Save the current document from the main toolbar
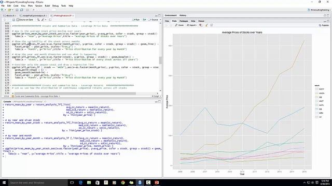Viewport: 332px width, 186px height. 17,10
